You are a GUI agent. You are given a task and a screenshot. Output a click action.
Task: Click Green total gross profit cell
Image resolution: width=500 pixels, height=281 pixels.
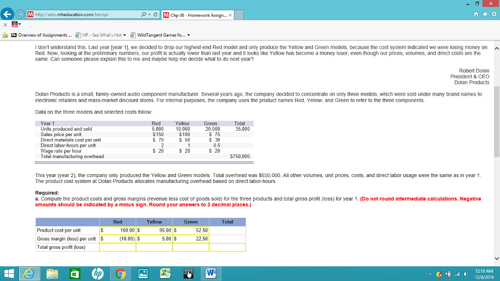[191, 247]
